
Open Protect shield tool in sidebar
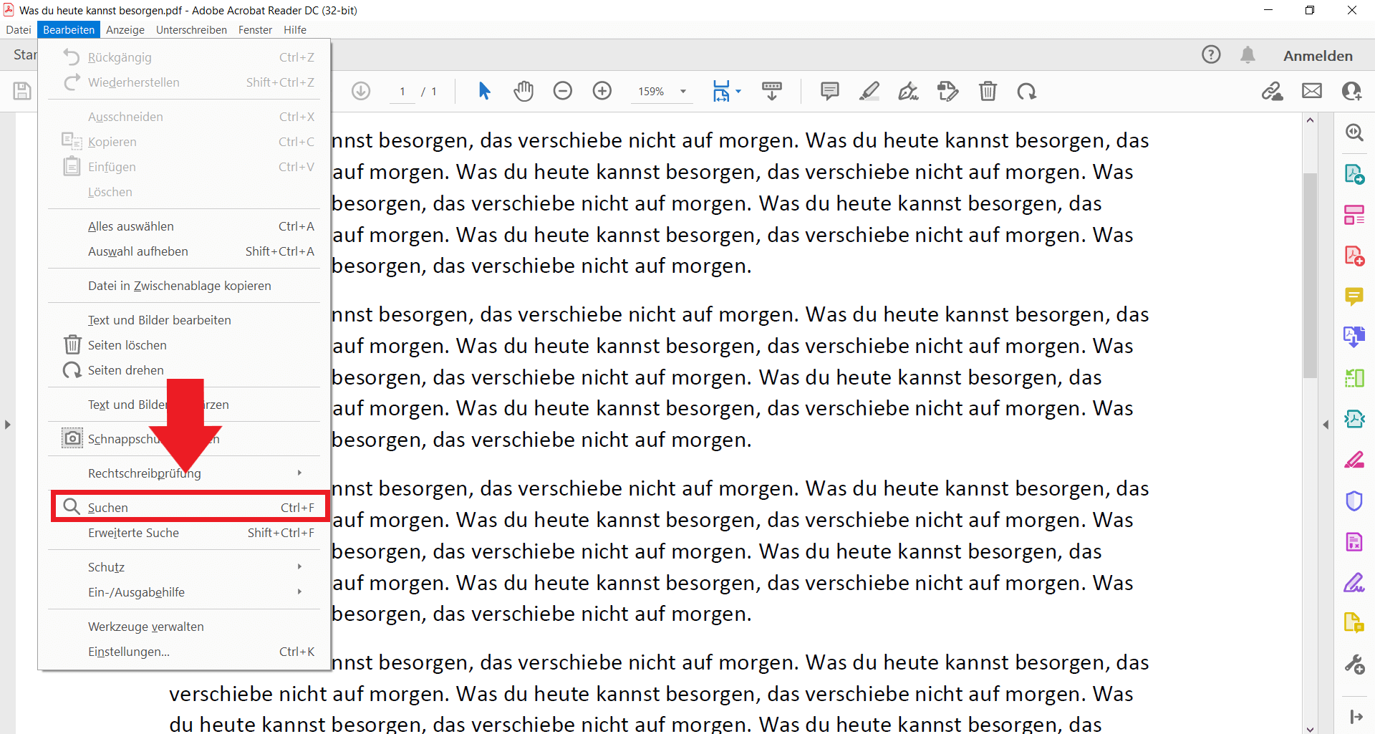1354,501
